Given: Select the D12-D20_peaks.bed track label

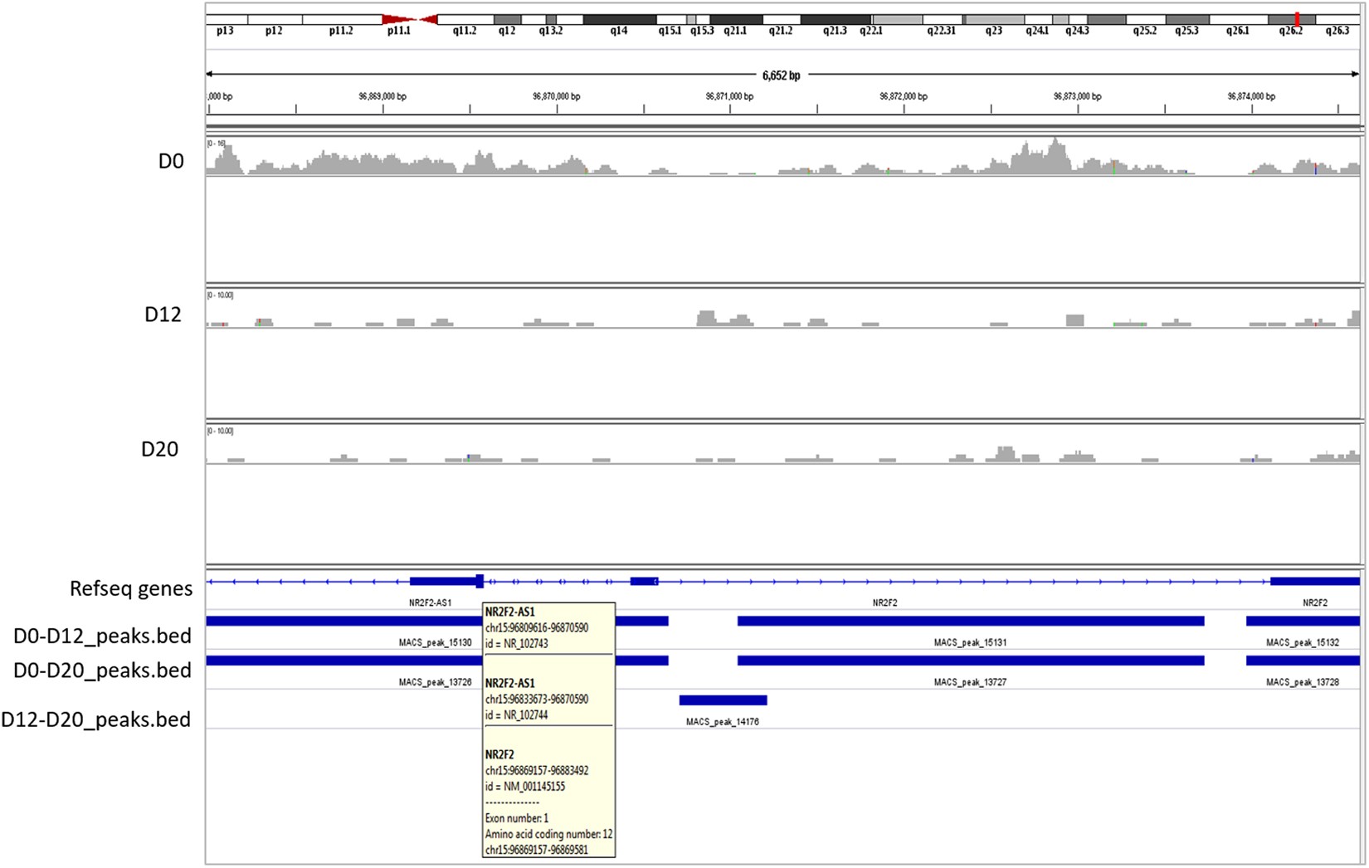Looking at the screenshot, I should click(x=95, y=719).
